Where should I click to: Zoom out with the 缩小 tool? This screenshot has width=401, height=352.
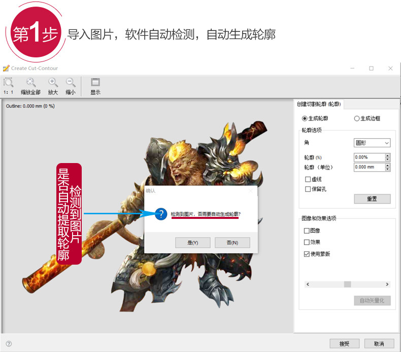(x=71, y=86)
